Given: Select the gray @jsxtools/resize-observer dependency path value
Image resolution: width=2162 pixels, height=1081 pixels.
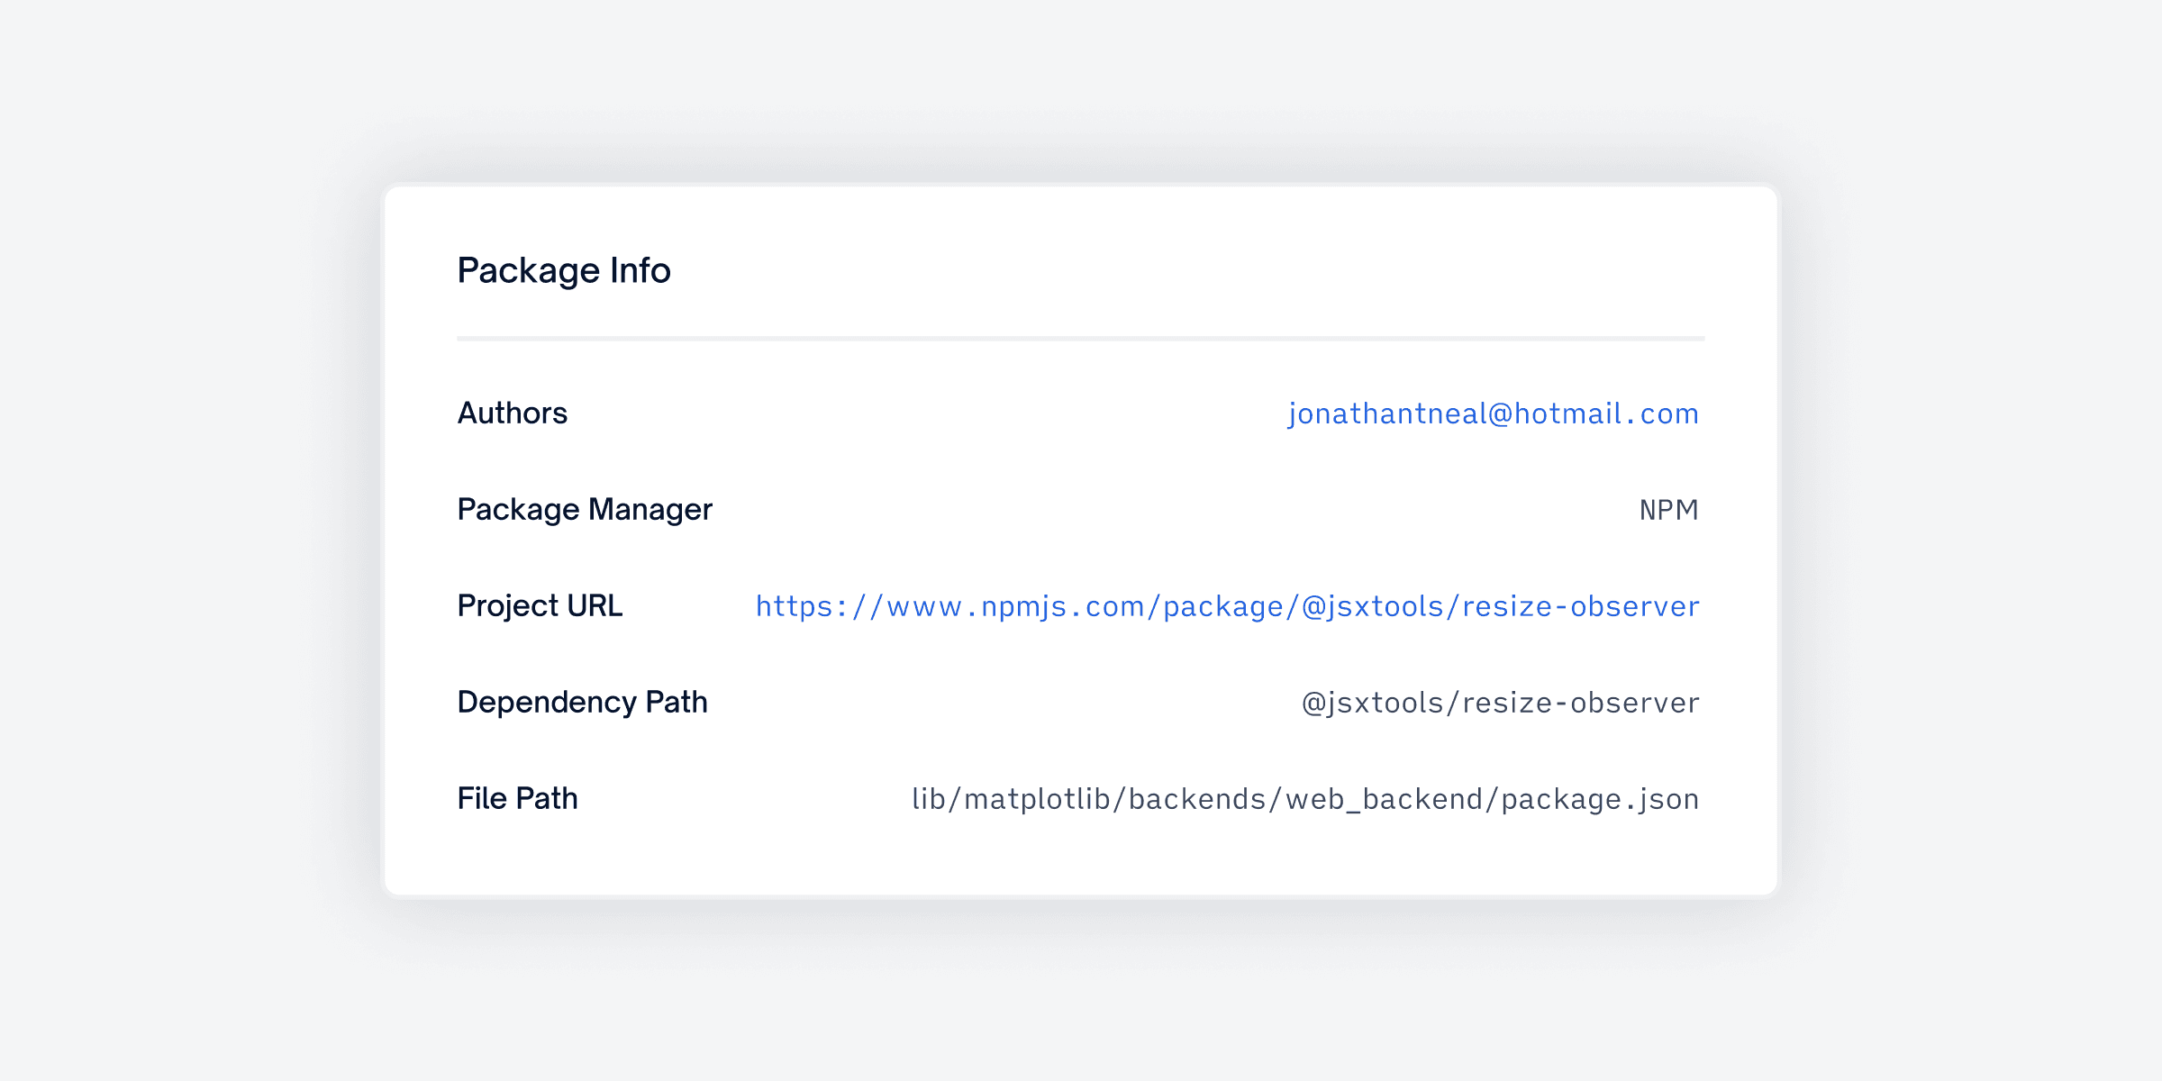Looking at the screenshot, I should (x=1500, y=703).
